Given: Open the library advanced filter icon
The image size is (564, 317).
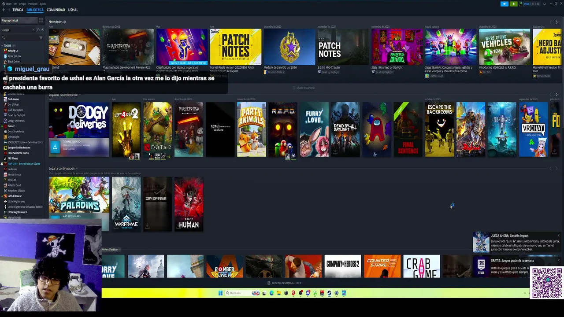Looking at the screenshot, I should [41, 37].
